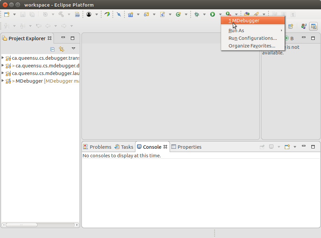Click the Previous Annotation icon

point(23,26)
